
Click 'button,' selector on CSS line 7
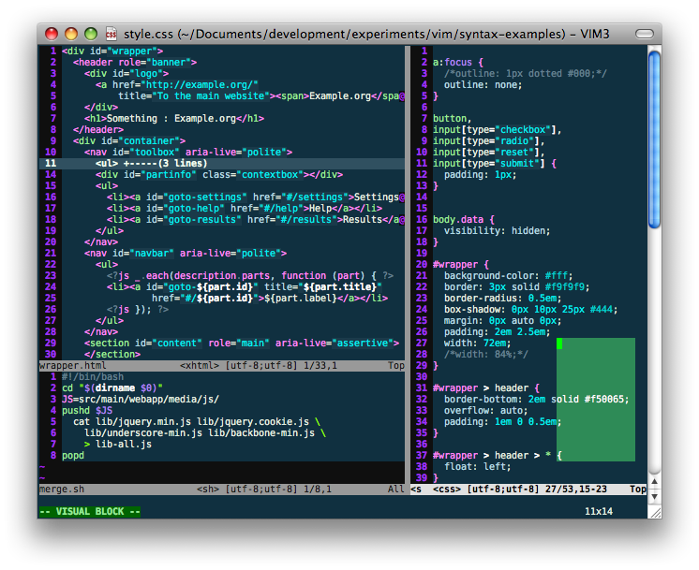(452, 119)
